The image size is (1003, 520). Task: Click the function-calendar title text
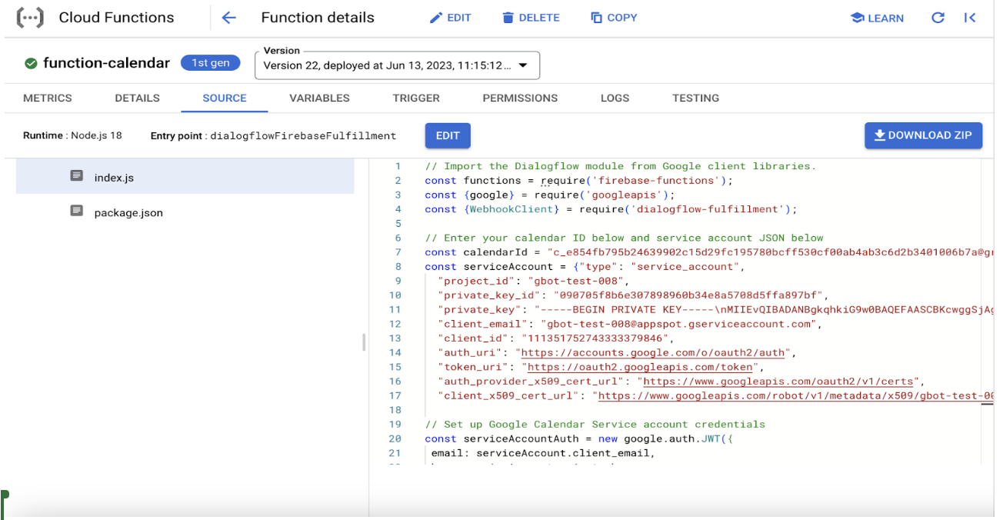[106, 63]
